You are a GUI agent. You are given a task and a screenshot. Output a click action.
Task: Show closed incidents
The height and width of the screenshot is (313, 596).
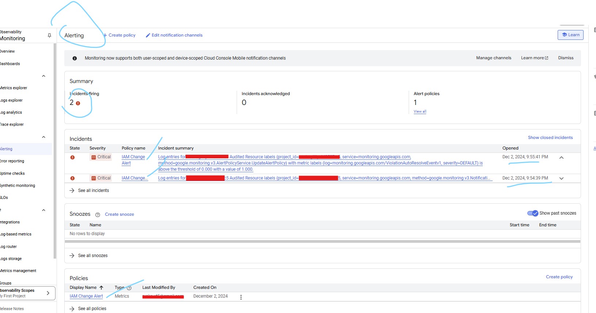click(550, 137)
